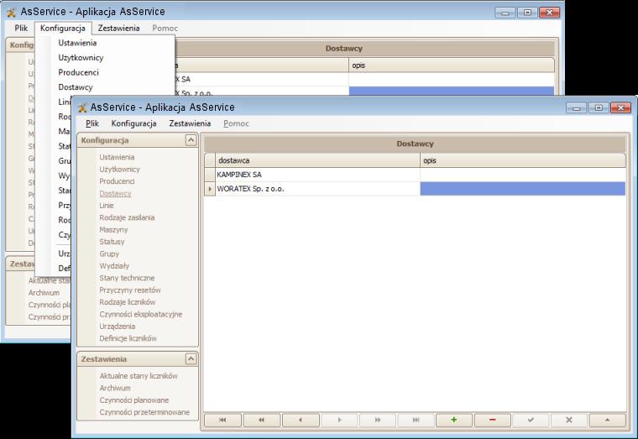Go to previous record in navigator
The image size is (638, 439).
(x=301, y=420)
